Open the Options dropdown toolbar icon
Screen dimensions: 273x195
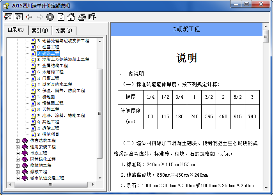tap(92, 17)
